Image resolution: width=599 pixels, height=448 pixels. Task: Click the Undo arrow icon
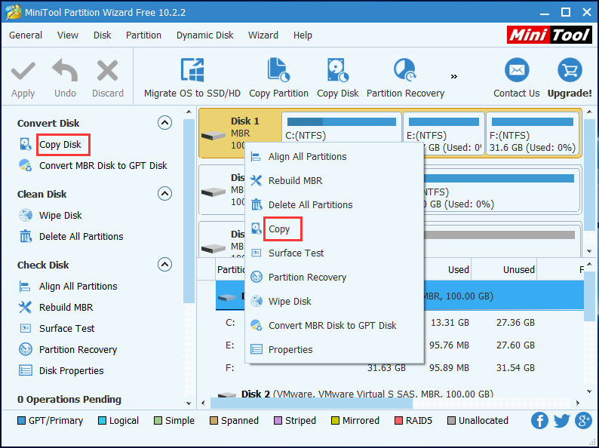(x=65, y=70)
